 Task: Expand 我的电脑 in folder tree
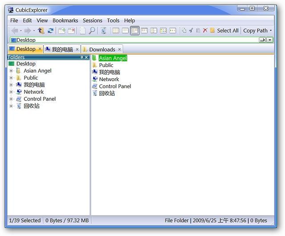click(11, 85)
